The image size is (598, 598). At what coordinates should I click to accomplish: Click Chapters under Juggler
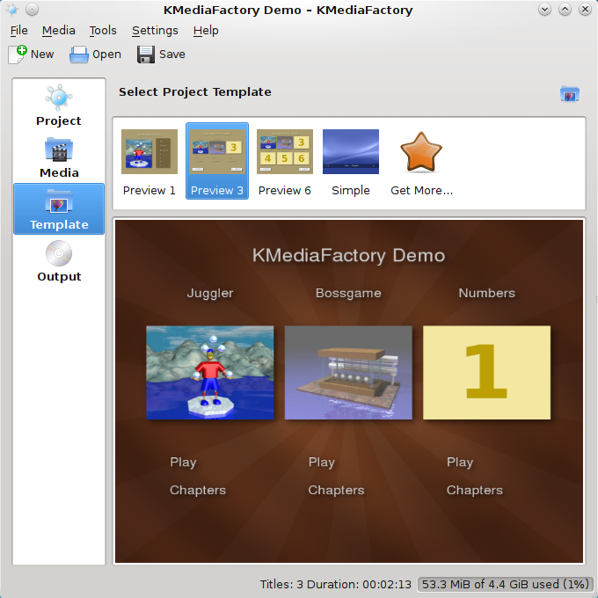(x=198, y=490)
